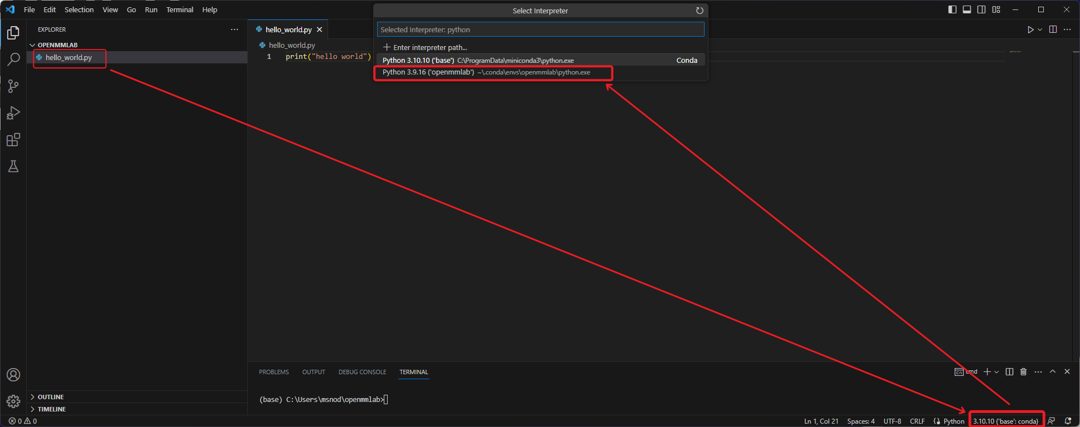
Task: Click the Accounts icon
Action: coord(13,375)
